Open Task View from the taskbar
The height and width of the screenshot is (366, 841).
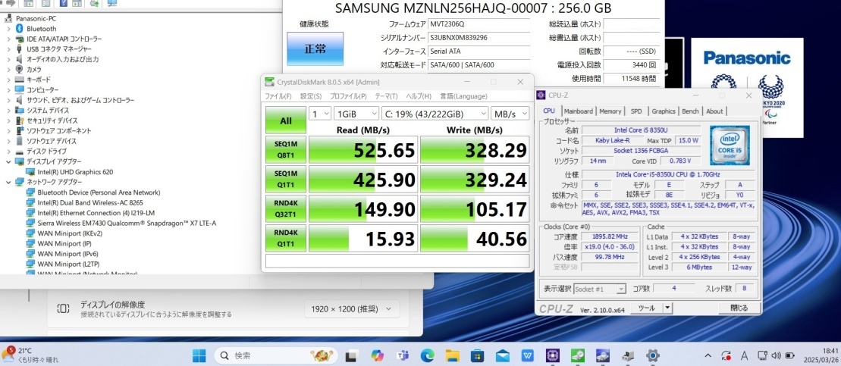(x=352, y=355)
